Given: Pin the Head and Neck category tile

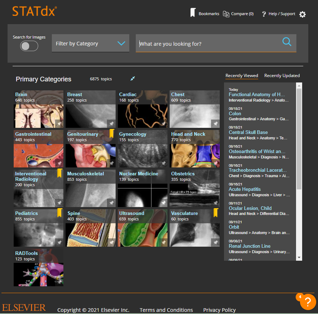Looking at the screenshot, I should tap(215, 163).
